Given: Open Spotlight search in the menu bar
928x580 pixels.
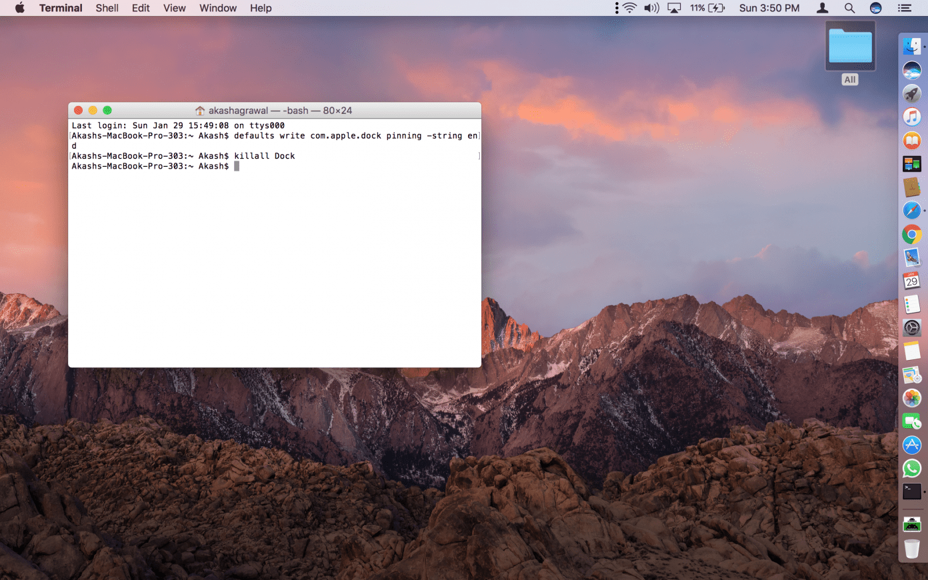Looking at the screenshot, I should [x=849, y=8].
